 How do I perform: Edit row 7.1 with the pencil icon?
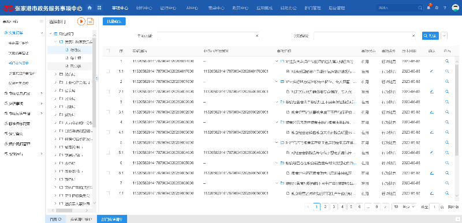pyautogui.click(x=431, y=193)
